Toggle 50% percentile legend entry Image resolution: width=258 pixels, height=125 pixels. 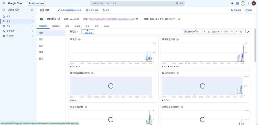164,67
